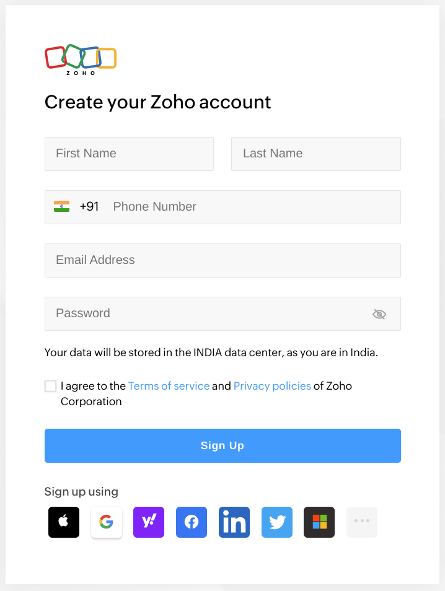Sign up using Google icon

coord(107,522)
